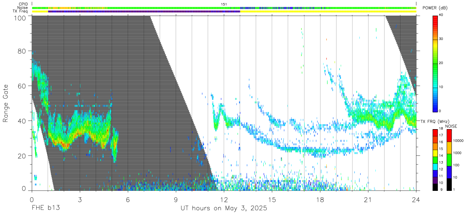
Task: Click the noise scale value 1000
Action: point(457,153)
